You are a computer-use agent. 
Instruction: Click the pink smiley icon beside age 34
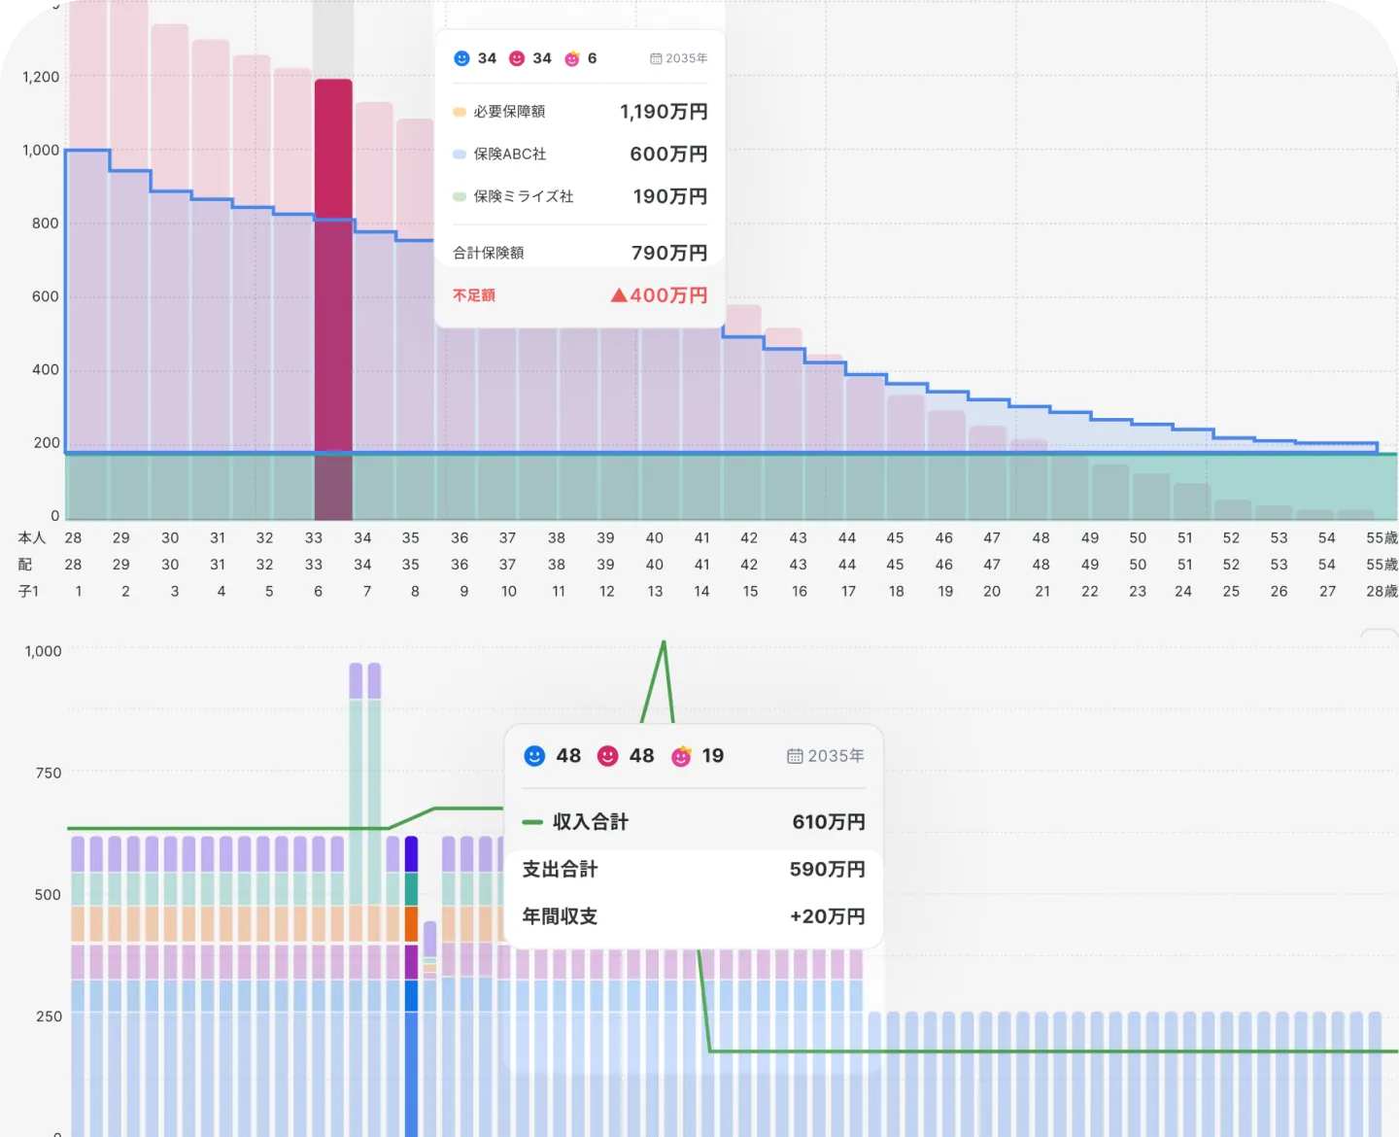(517, 58)
